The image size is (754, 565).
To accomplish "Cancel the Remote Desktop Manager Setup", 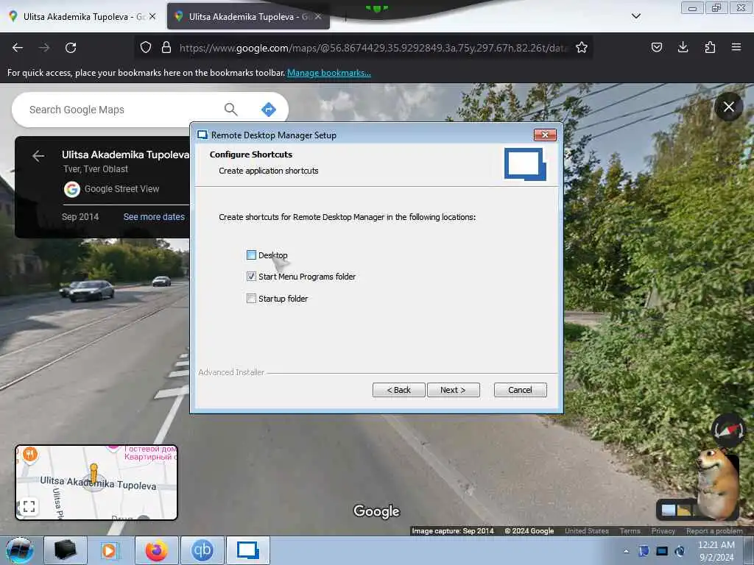I will point(520,390).
